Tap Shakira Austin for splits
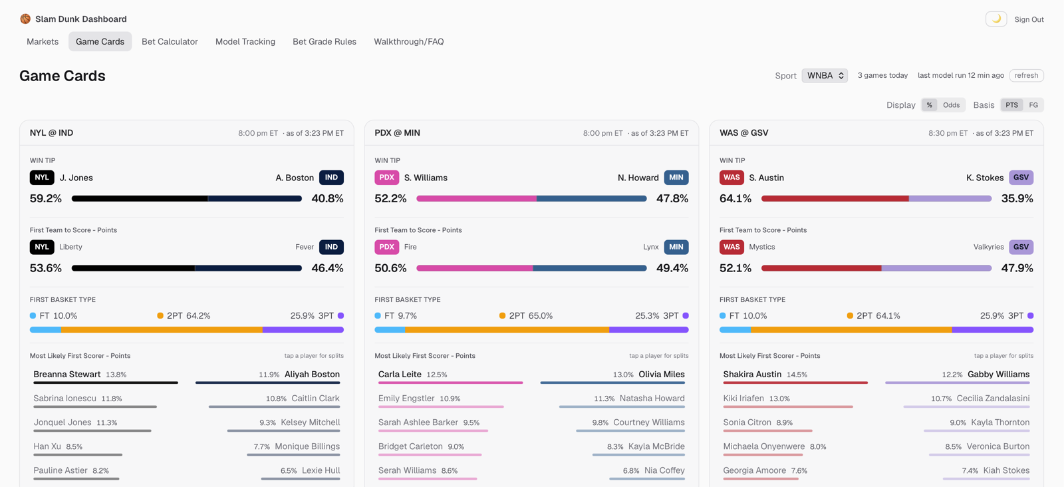The height and width of the screenshot is (487, 1064). coord(795,377)
